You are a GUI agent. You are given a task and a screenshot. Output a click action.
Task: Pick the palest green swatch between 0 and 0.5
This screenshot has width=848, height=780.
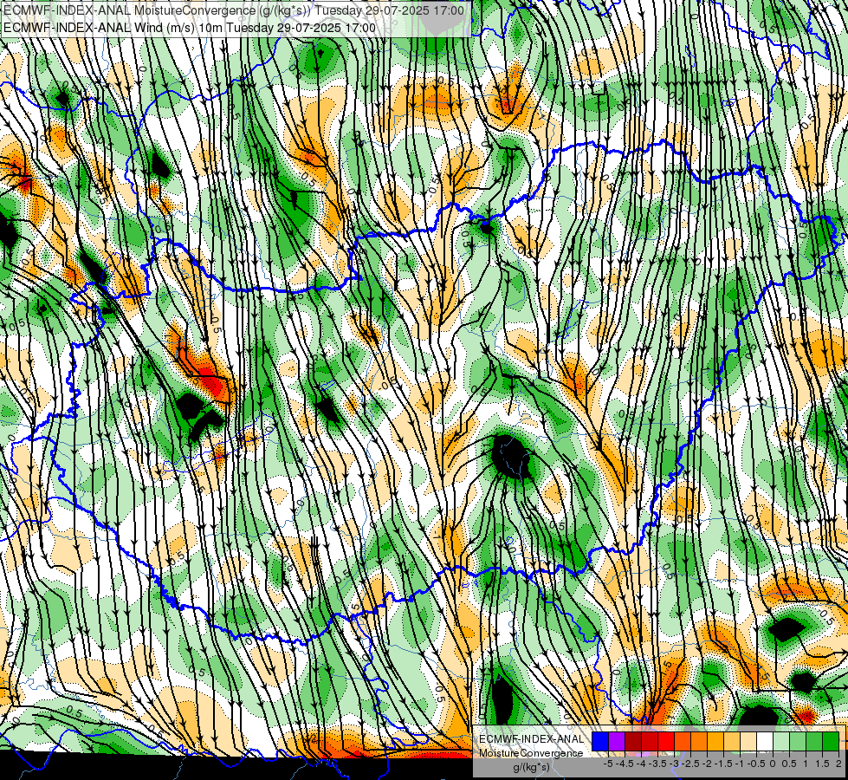pos(781,741)
